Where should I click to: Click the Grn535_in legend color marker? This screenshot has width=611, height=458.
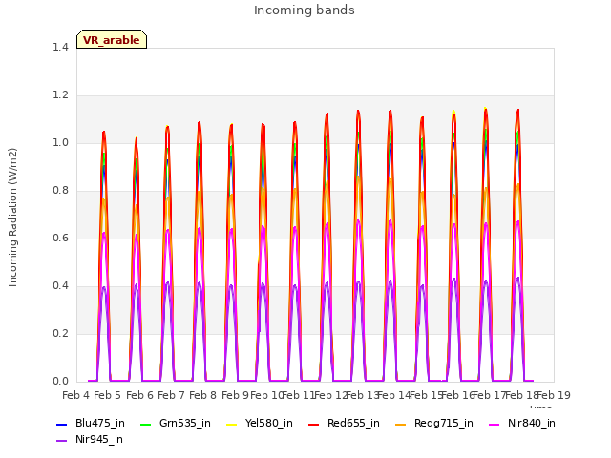point(145,424)
